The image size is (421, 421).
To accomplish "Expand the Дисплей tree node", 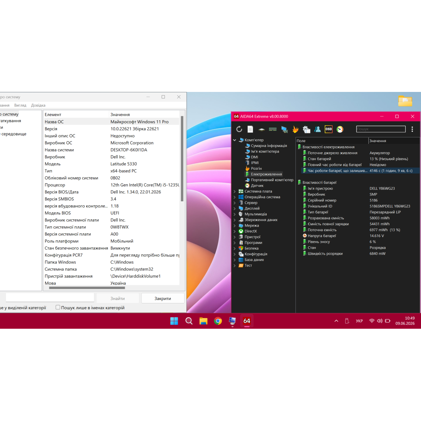I will click(x=234, y=208).
